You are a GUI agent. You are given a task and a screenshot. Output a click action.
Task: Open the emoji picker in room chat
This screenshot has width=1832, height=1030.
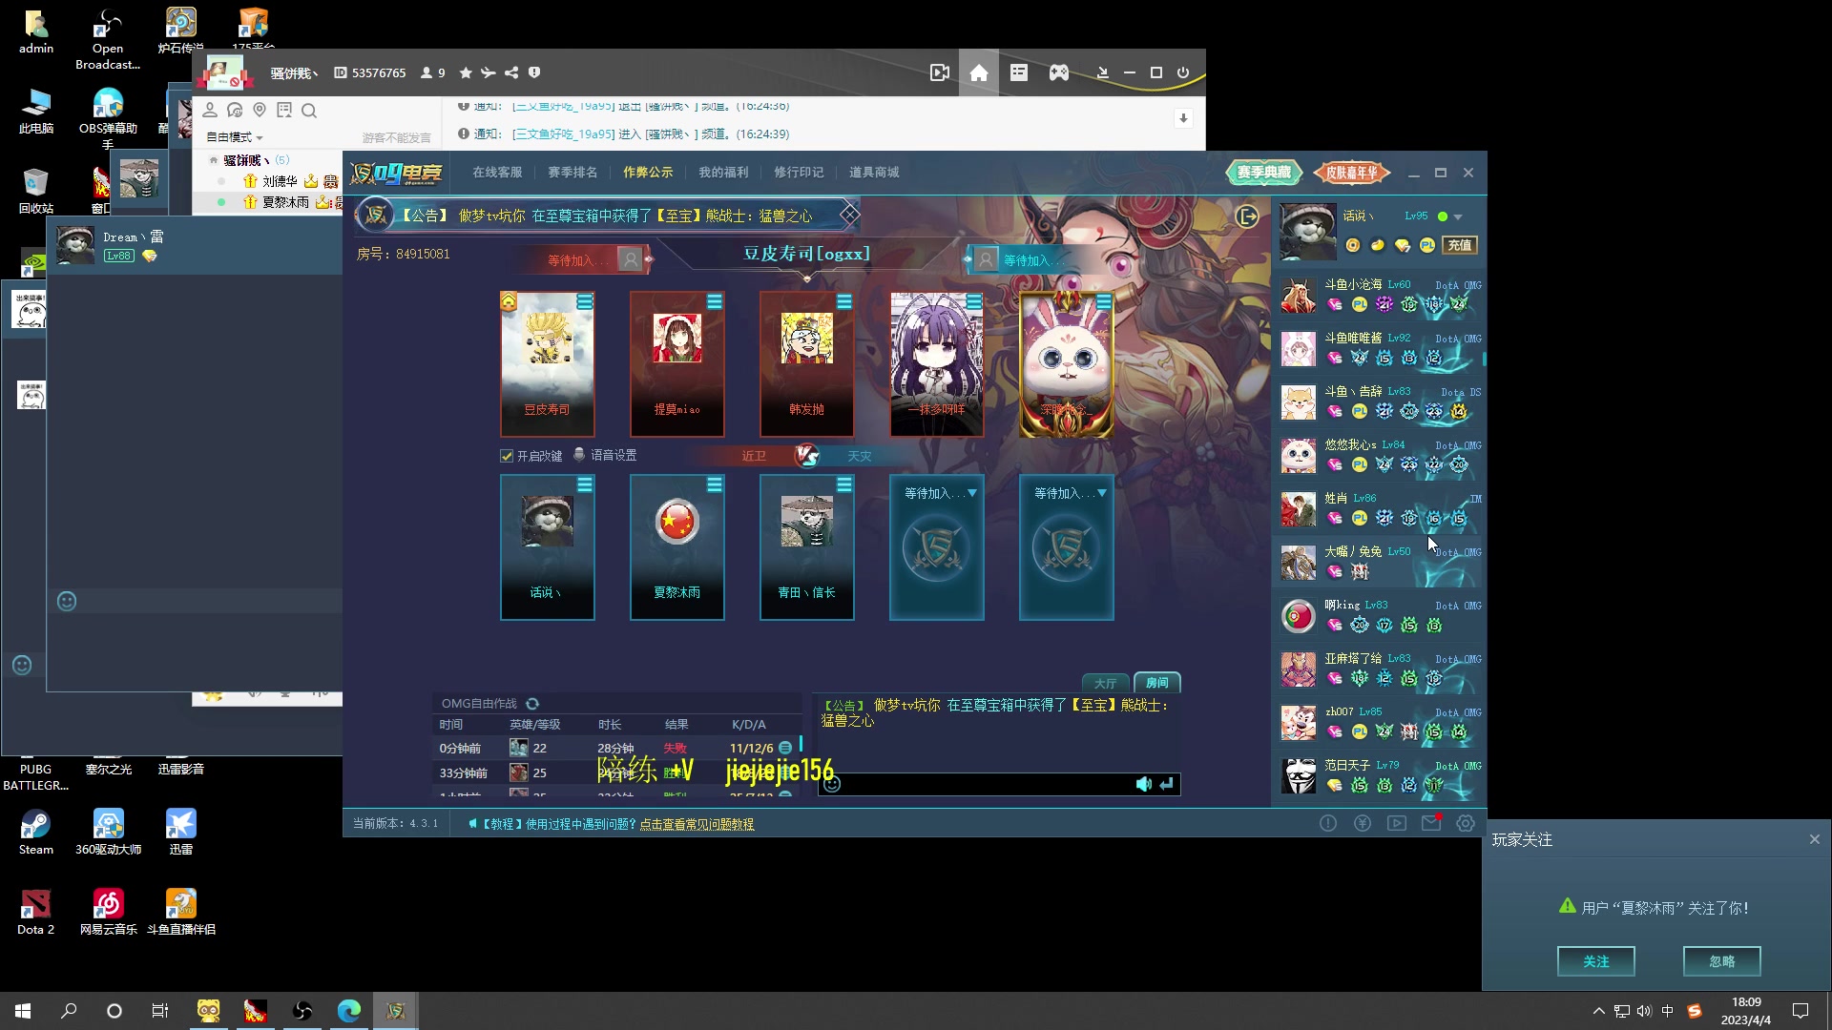832,784
